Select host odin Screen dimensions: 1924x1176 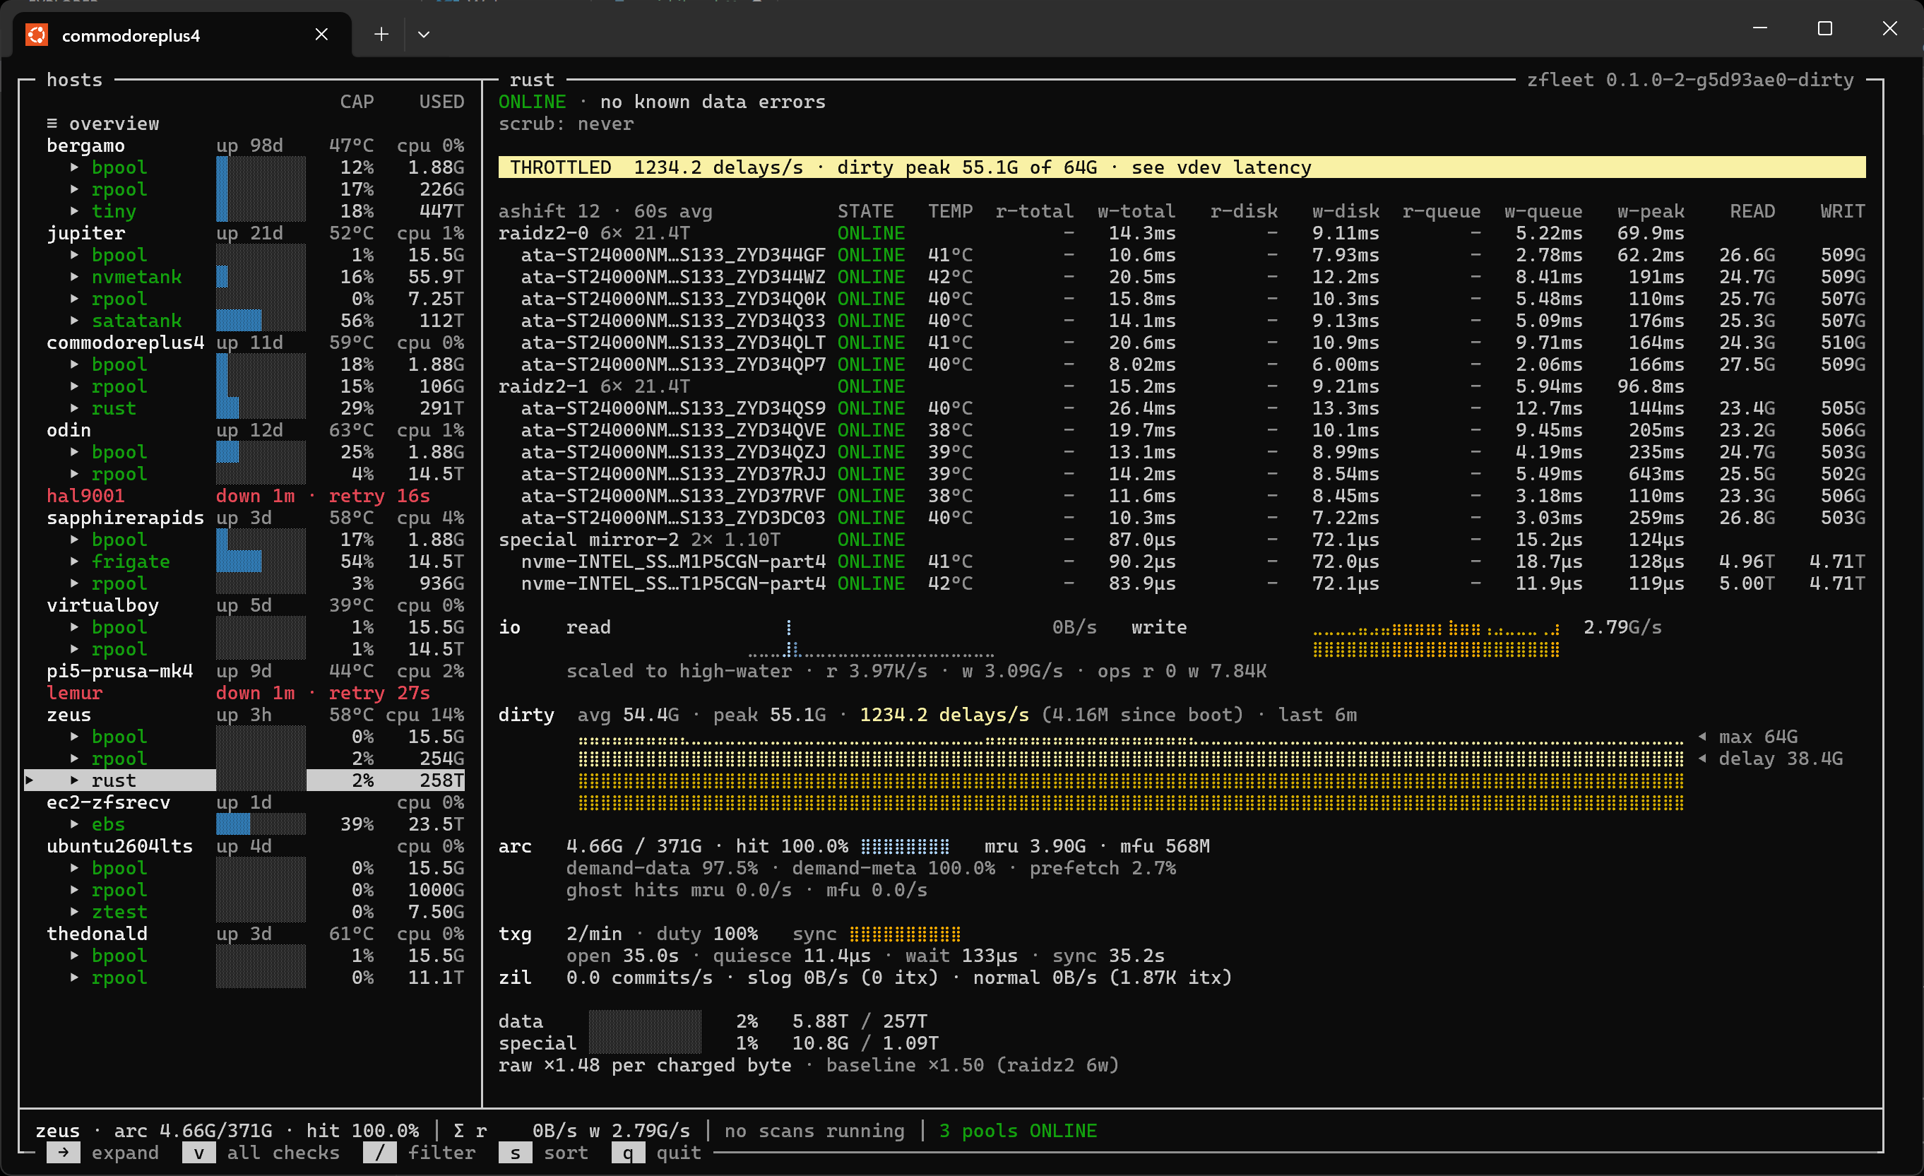69,429
